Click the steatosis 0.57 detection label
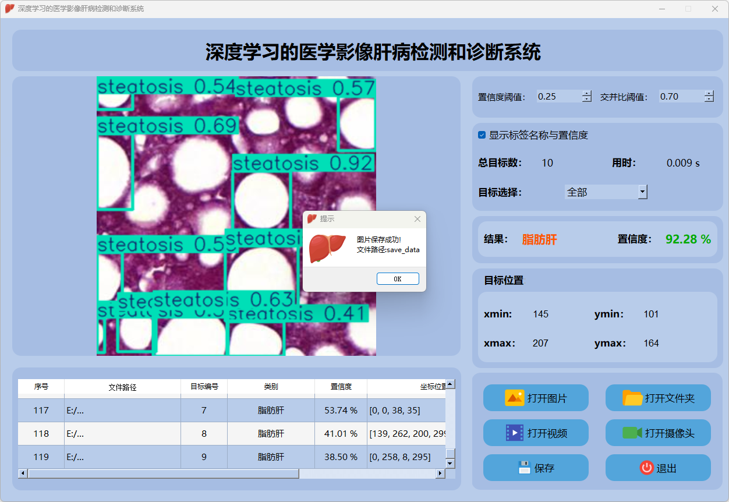This screenshot has height=502, width=729. (305, 89)
